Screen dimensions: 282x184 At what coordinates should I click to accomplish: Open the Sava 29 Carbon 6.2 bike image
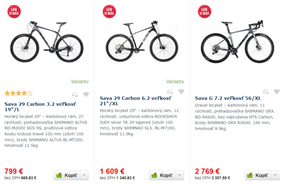(x=142, y=42)
